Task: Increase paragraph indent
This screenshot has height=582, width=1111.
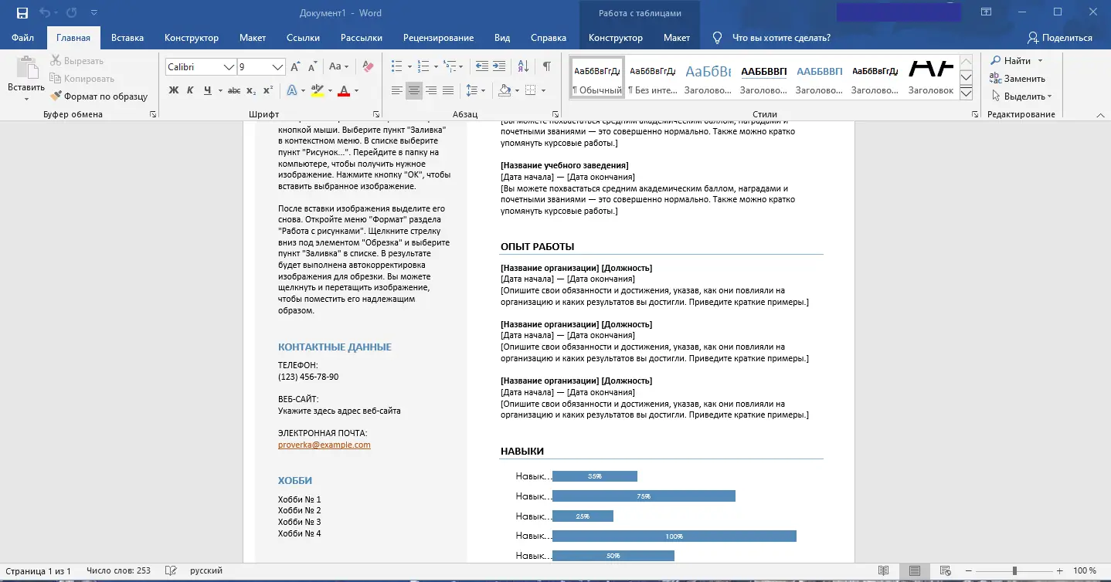Action: coord(499,66)
